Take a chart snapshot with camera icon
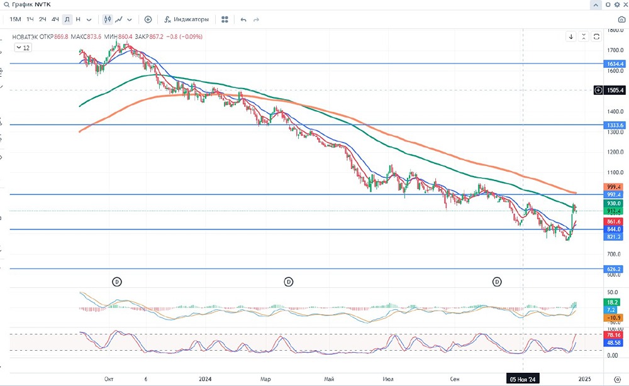Image resolution: width=629 pixels, height=386 pixels. pyautogui.click(x=621, y=19)
